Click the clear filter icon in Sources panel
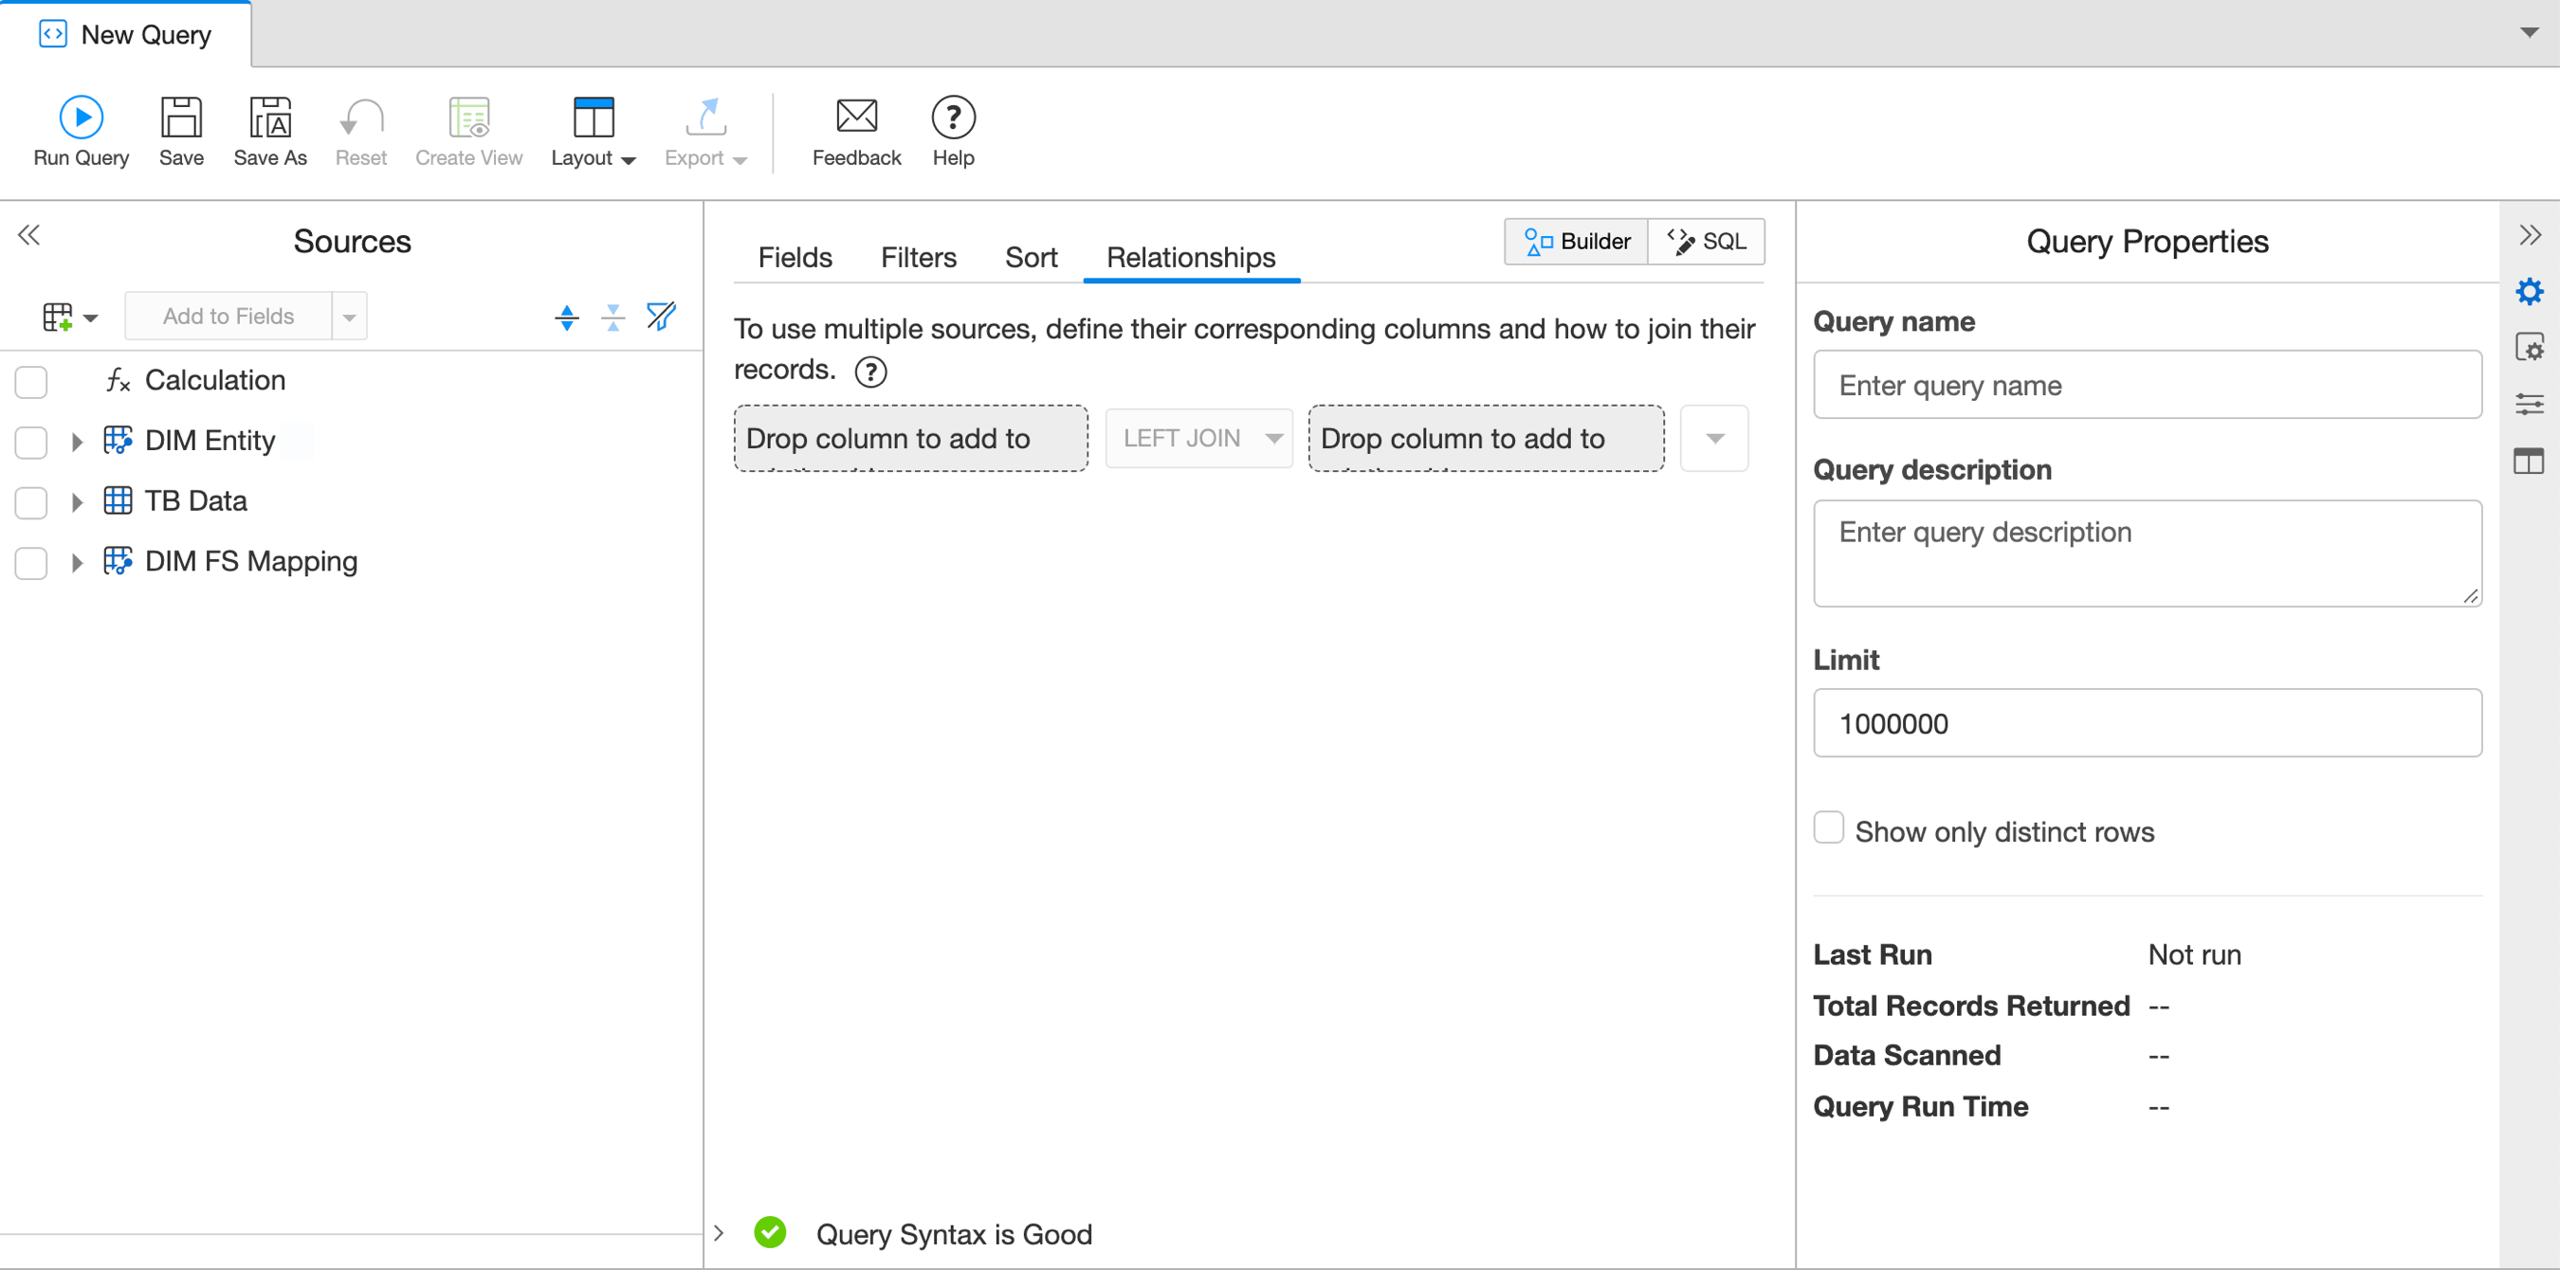 pyautogui.click(x=660, y=317)
